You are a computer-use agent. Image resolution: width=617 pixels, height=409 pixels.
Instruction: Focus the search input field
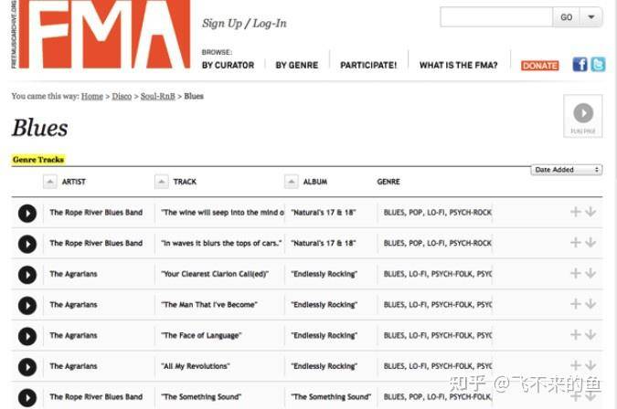point(496,17)
